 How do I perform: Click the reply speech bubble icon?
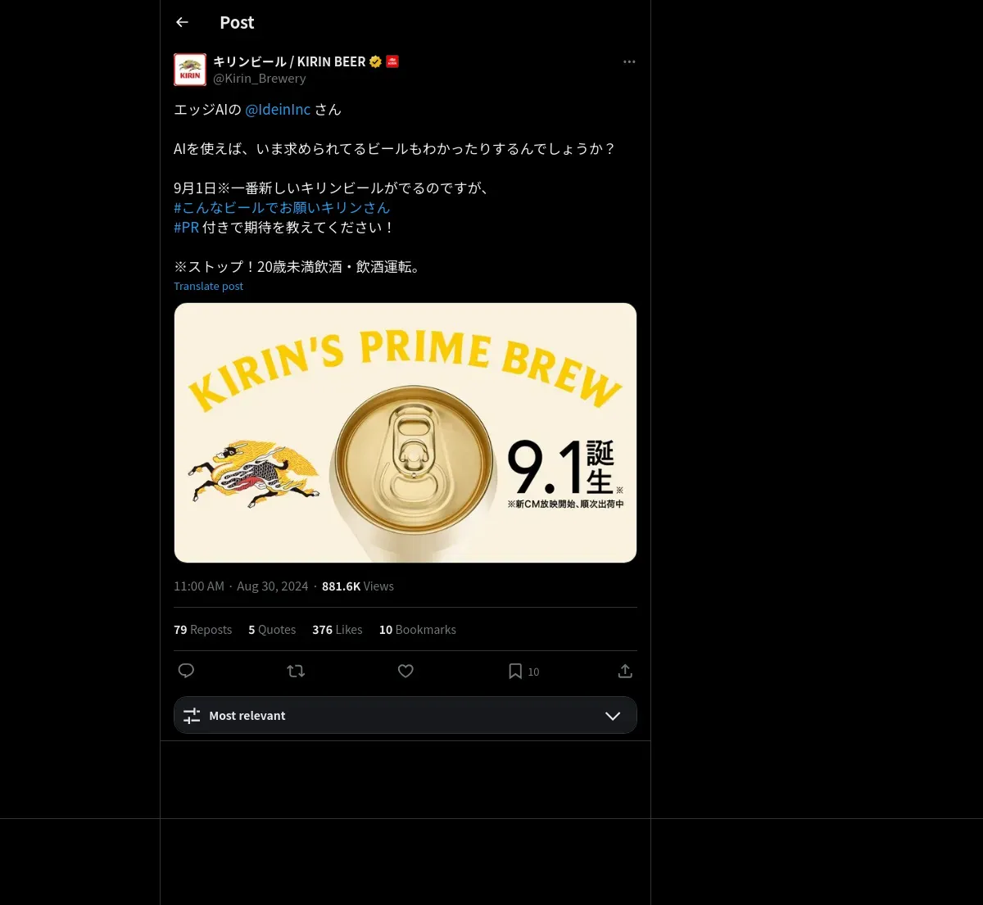[186, 671]
